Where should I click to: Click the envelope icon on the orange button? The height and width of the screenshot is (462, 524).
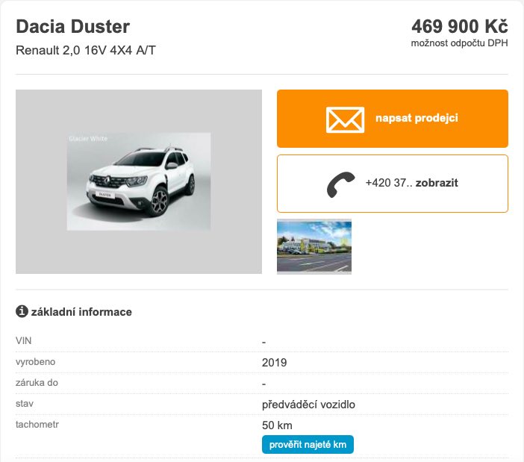[x=345, y=119]
